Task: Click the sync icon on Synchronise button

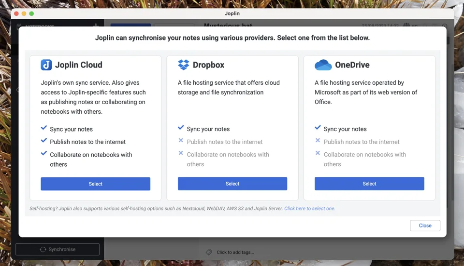Action: point(43,250)
